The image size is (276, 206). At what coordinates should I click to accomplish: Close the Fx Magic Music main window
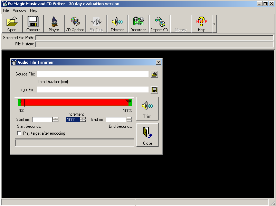pos(271,4)
